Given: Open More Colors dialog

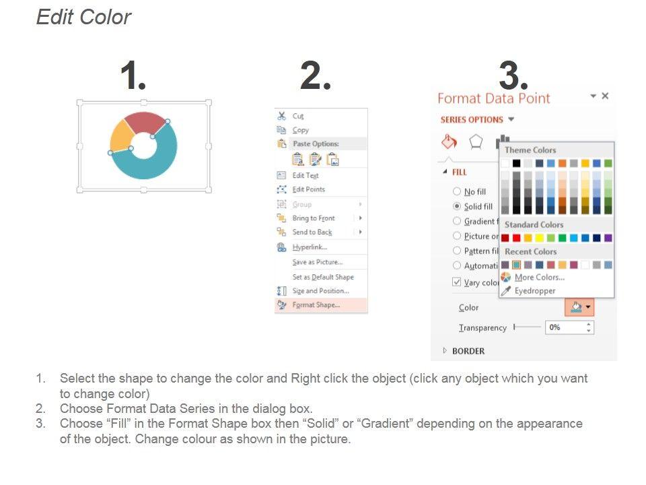Looking at the screenshot, I should coord(539,278).
